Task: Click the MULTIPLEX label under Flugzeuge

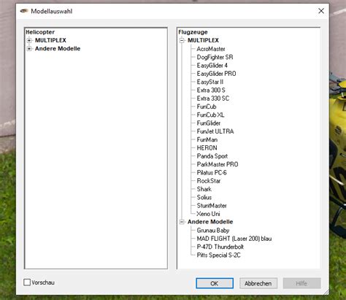Action: (x=203, y=40)
